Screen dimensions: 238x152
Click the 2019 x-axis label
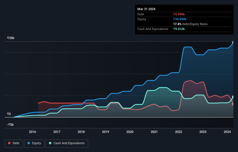pos(106,132)
